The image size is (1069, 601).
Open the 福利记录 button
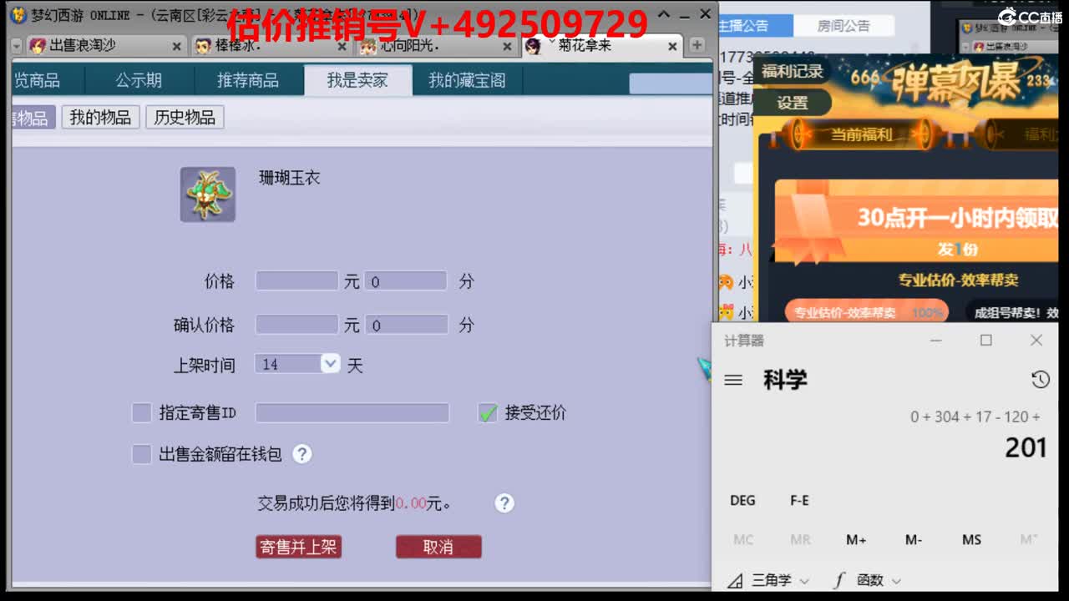tap(793, 72)
